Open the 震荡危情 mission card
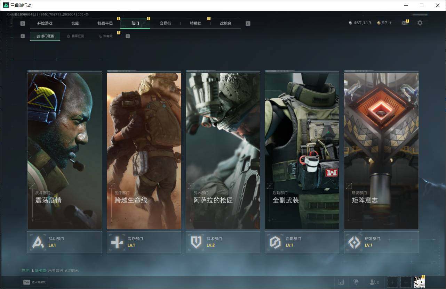Screen dimensions: 446x289 65,151
